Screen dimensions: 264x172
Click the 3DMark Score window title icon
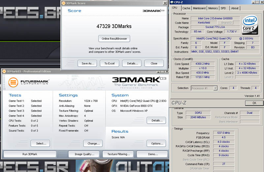coord(63,3)
